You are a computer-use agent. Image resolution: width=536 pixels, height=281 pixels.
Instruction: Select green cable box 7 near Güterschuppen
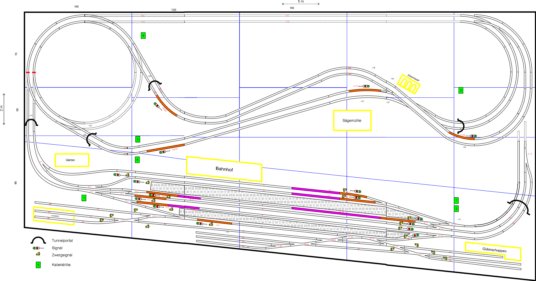click(x=456, y=201)
